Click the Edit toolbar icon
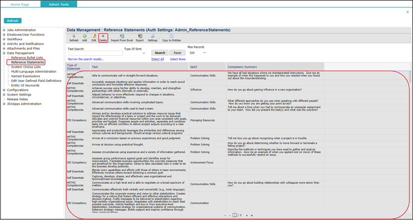Screen dimensions: 413x220 94,36
